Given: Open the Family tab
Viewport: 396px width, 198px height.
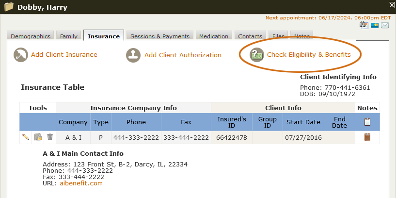Looking at the screenshot, I should (69, 36).
